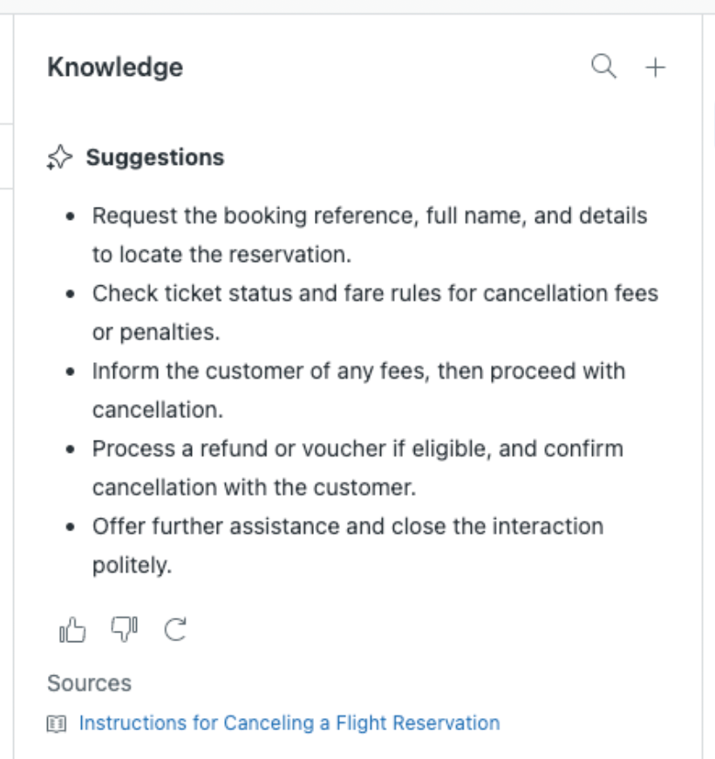
Task: Open Instructions for Canceling a Flight Reservation
Action: [x=289, y=723]
